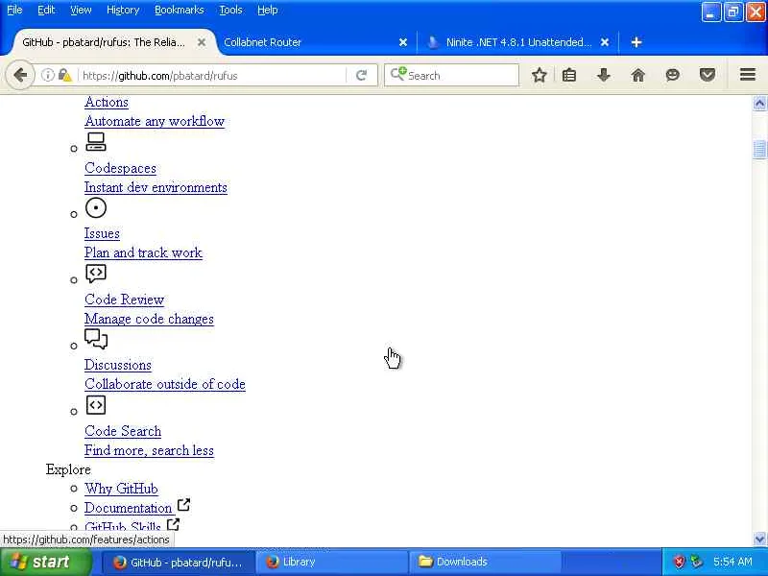Open the Why GitHub link
Viewport: 768px width, 576px height.
[x=121, y=489]
